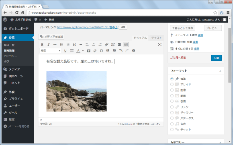Insert a bulleted list
The width and height of the screenshot is (233, 145).
[x=61, y=45]
